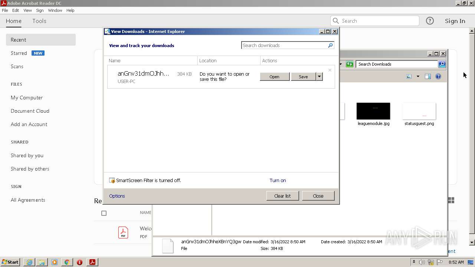Viewport: 475px width, 267px height.
Task: Click the Acrobat Search field
Action: (375, 21)
